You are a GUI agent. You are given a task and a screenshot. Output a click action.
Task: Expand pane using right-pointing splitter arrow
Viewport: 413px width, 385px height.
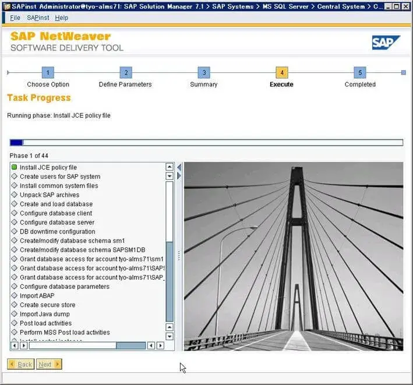179,176
